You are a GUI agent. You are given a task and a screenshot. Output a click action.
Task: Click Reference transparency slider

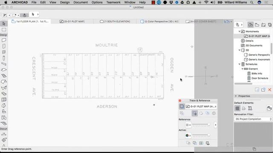click(201, 125)
